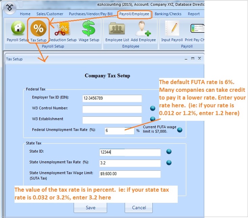
Task: Click the State Unemployment Tax Wage Limit field
Action: 130,174
